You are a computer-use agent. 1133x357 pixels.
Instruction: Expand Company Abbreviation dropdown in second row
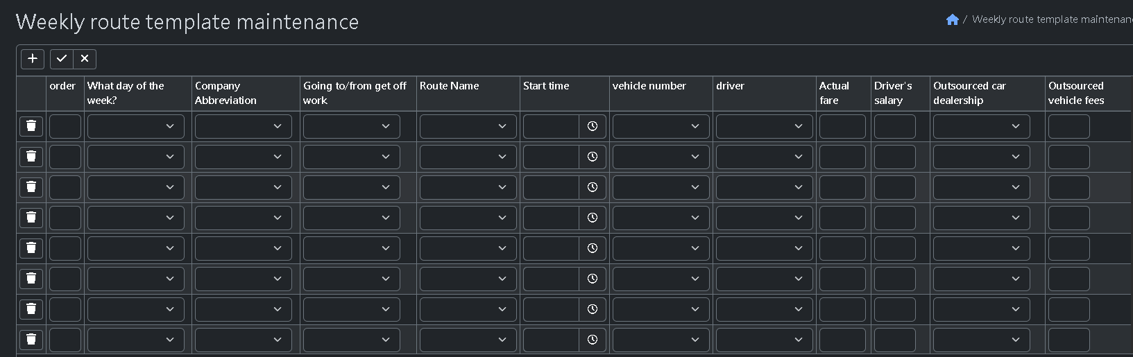(244, 157)
